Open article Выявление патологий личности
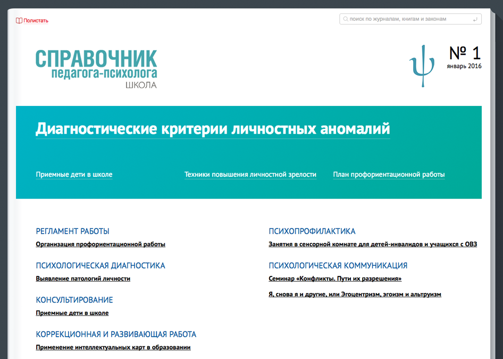503x359 pixels. 83,279
